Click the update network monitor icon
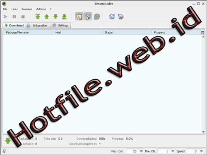The height and width of the screenshot is (155, 207). [x=121, y=17]
